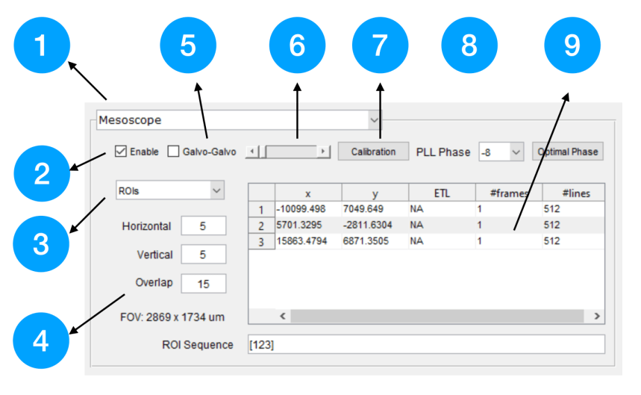Open the Mesoscope dropdown
Screen dimensions: 641x395
[x=374, y=119]
